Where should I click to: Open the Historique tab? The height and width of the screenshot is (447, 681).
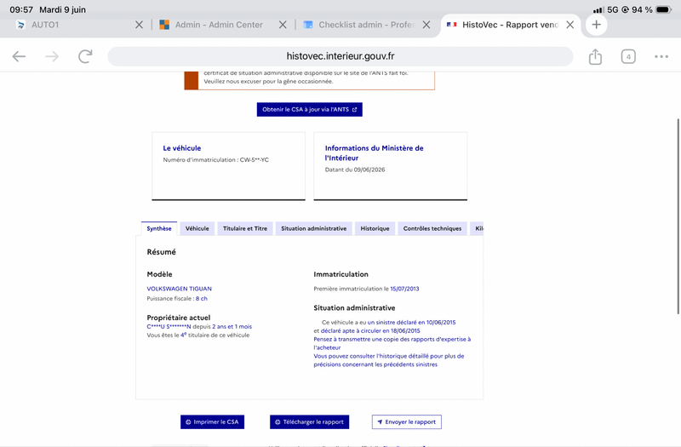[375, 228]
